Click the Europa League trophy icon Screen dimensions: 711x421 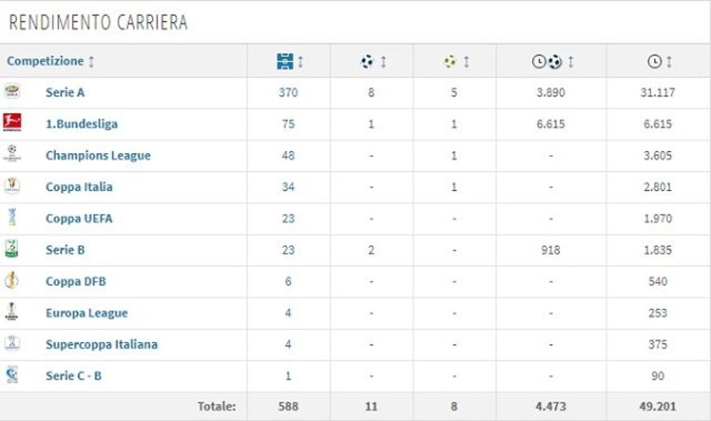(x=12, y=312)
